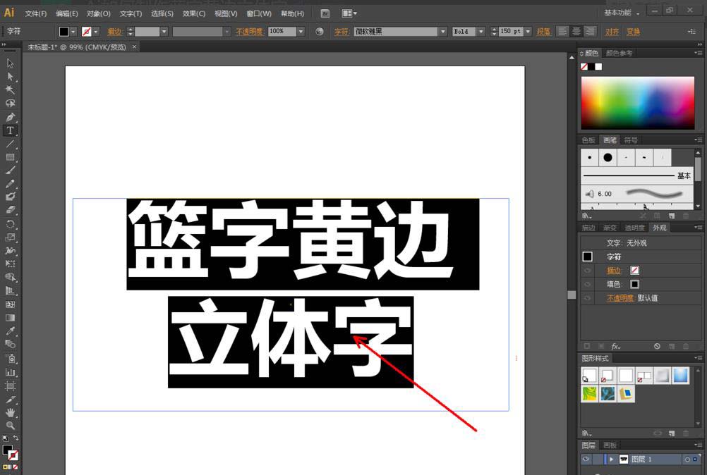Select the Pen tool
The image size is (707, 475).
10,117
